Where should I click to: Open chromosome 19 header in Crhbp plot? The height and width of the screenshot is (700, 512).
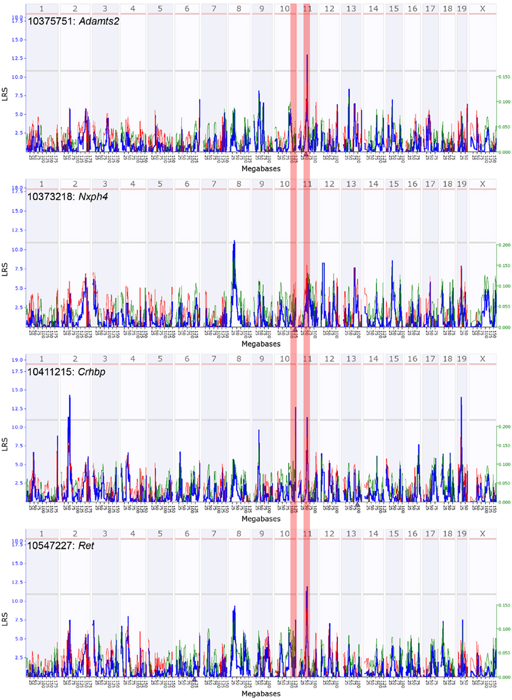462,359
